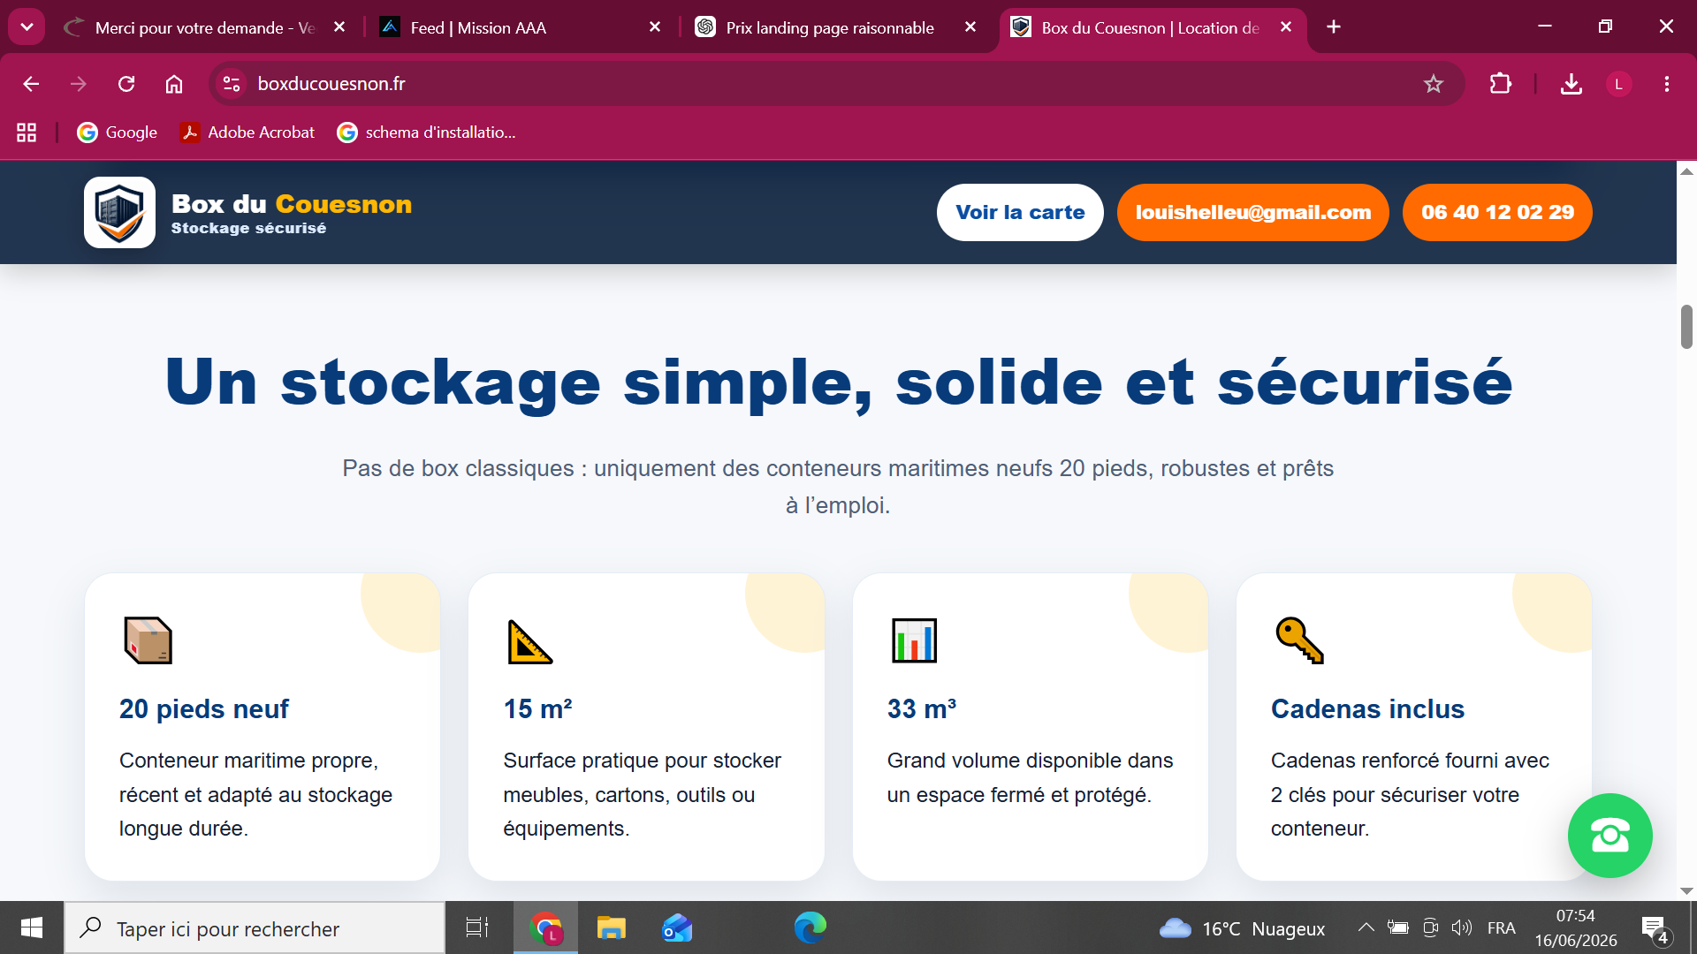Screen dimensions: 1697x954
Task: Click the page vertical scrollbar thumb
Action: click(1686, 327)
